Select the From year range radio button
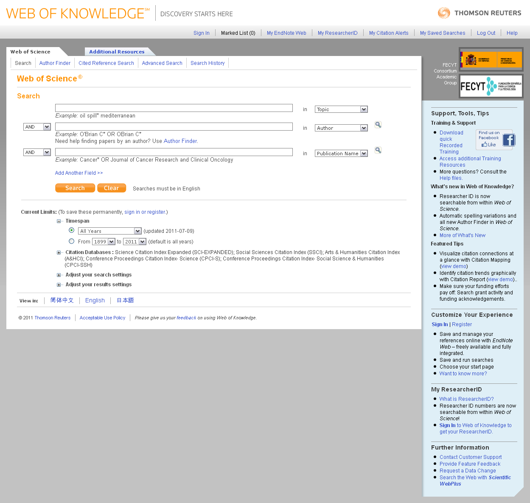 click(71, 241)
